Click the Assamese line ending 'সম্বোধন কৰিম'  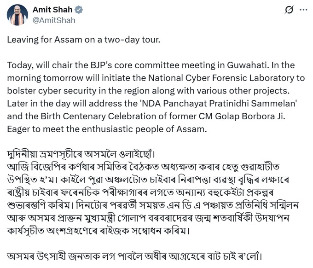coord(98,231)
